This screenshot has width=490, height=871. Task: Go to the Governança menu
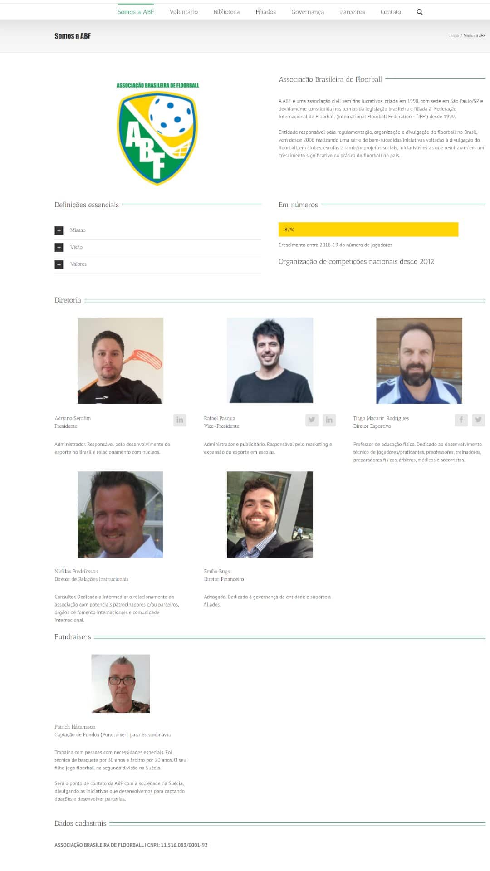pyautogui.click(x=308, y=12)
